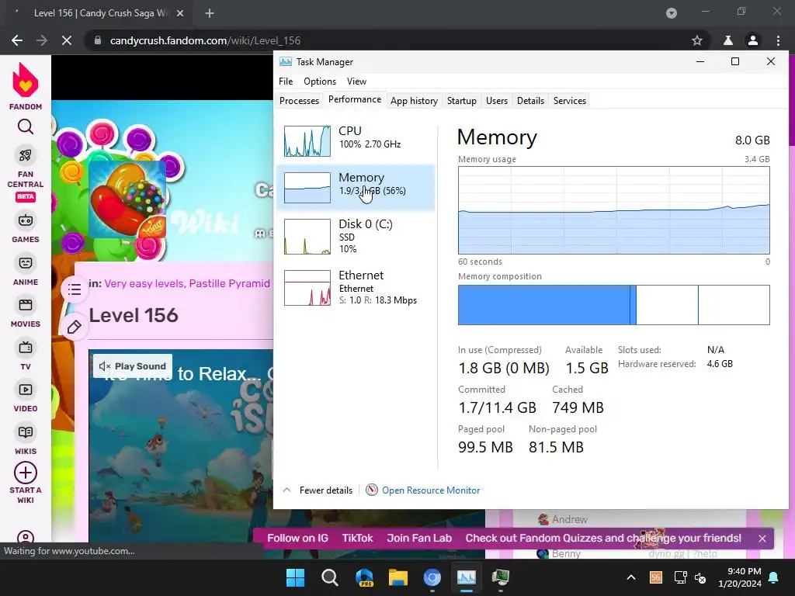Open Microsoft Edge from taskbar
The image size is (795, 596).
[364, 577]
